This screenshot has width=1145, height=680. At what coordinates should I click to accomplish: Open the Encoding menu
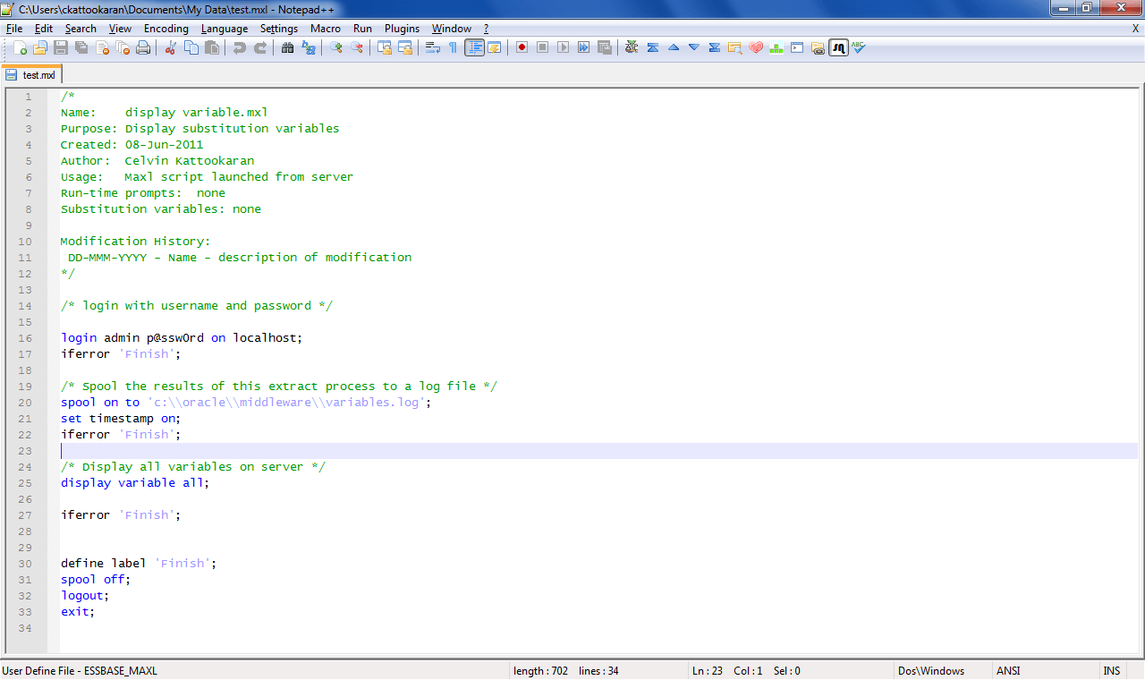click(166, 29)
